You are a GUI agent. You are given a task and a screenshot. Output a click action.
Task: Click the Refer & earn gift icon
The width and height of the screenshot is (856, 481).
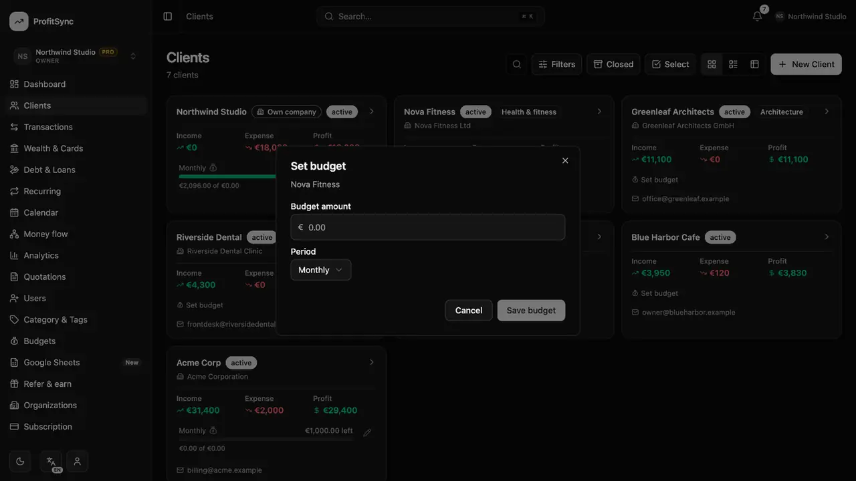14,383
